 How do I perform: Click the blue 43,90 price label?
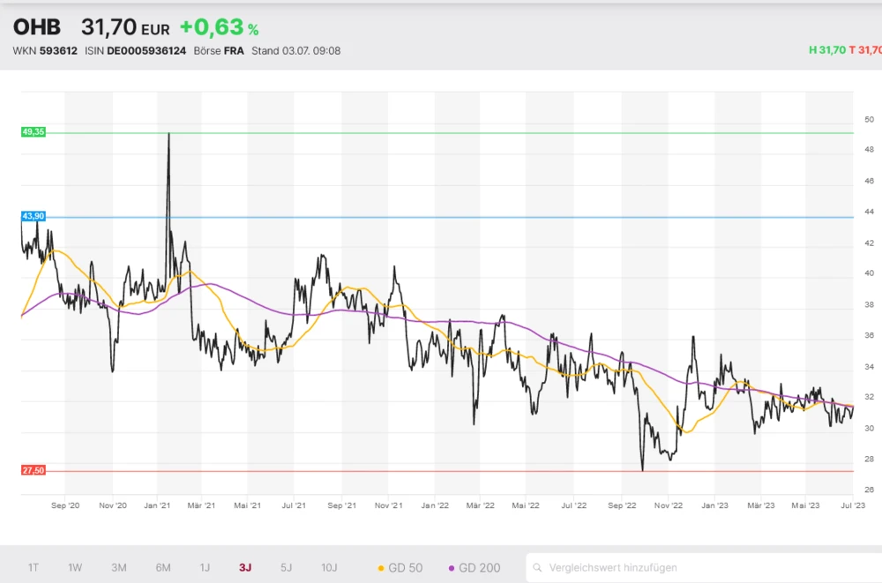tap(34, 216)
